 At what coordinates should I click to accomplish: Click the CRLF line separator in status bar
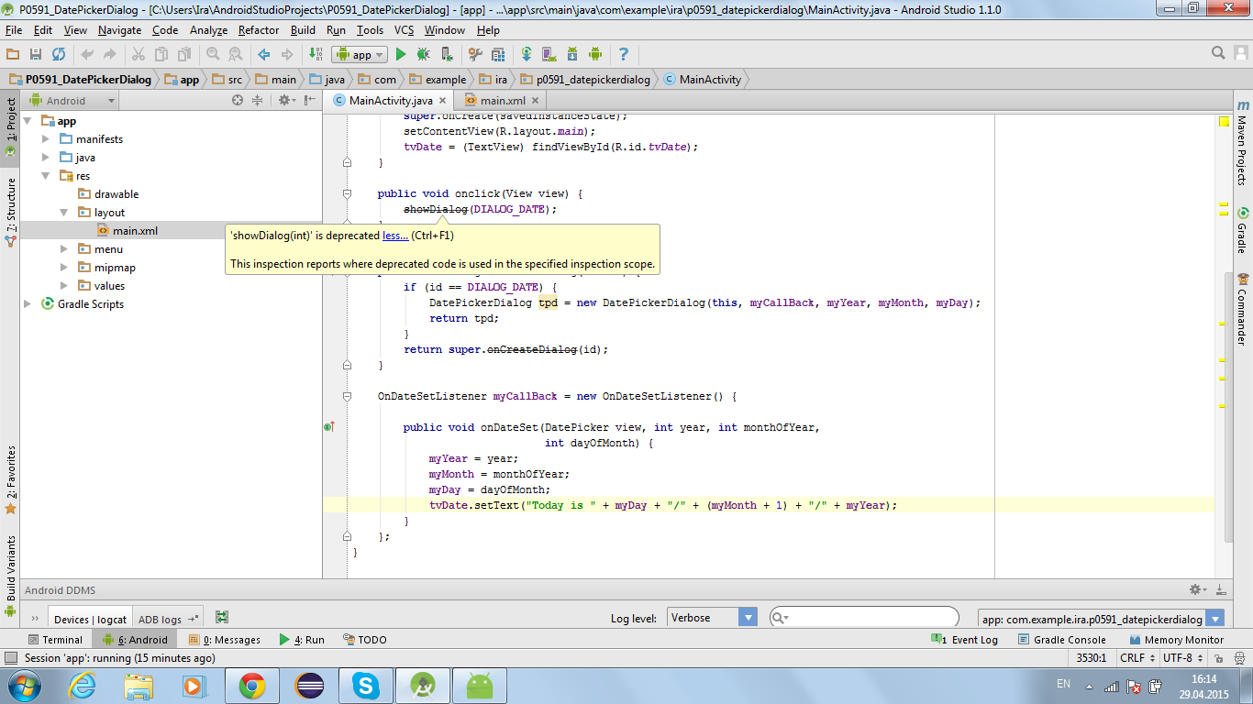[1138, 658]
